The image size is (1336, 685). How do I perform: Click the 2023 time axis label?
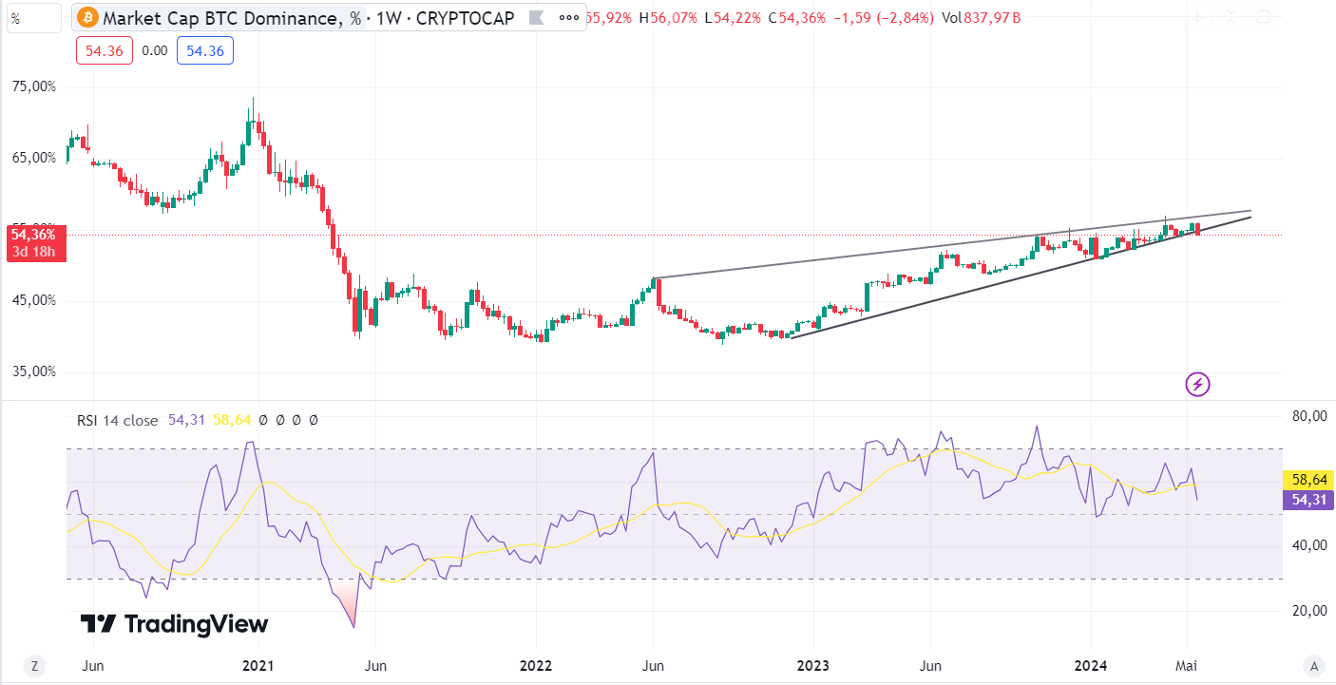coord(813,665)
